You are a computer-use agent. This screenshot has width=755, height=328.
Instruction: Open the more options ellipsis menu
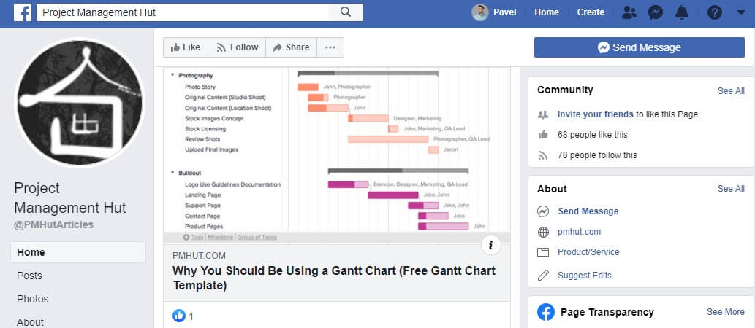click(330, 47)
